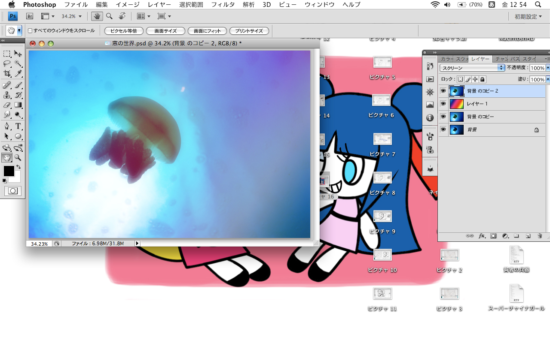Select the Ellipse shape tool
The image size is (550, 343).
click(x=18, y=136)
